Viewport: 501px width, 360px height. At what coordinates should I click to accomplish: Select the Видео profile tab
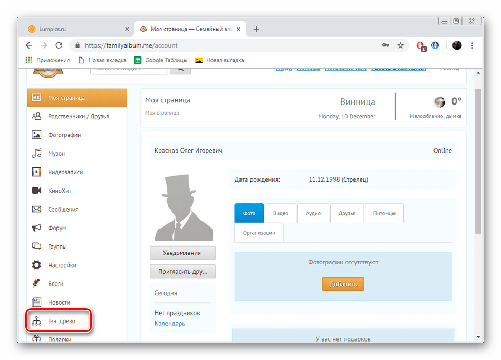coord(281,213)
